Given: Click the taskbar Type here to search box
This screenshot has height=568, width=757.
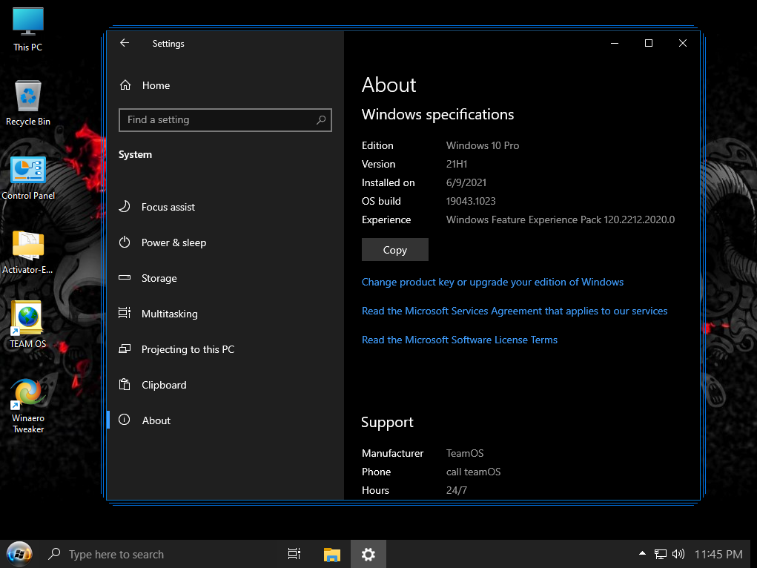Looking at the screenshot, I should (158, 554).
